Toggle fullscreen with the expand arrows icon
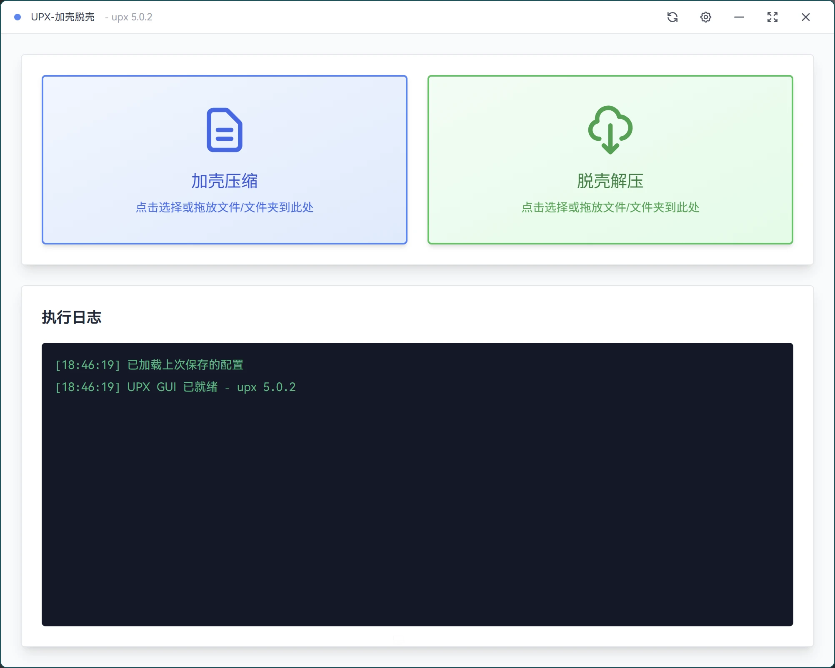 (x=772, y=17)
